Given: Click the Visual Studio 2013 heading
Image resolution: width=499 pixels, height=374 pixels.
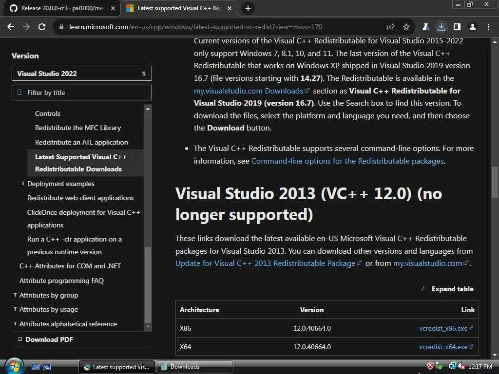Looking at the screenshot, I should [x=308, y=204].
